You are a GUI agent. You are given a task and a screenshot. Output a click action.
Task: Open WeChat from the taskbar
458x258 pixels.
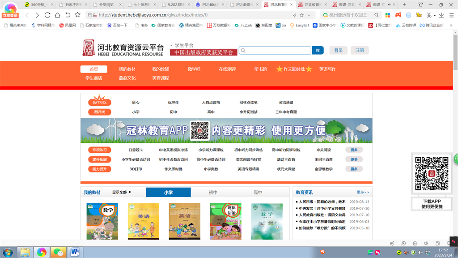[57, 252]
